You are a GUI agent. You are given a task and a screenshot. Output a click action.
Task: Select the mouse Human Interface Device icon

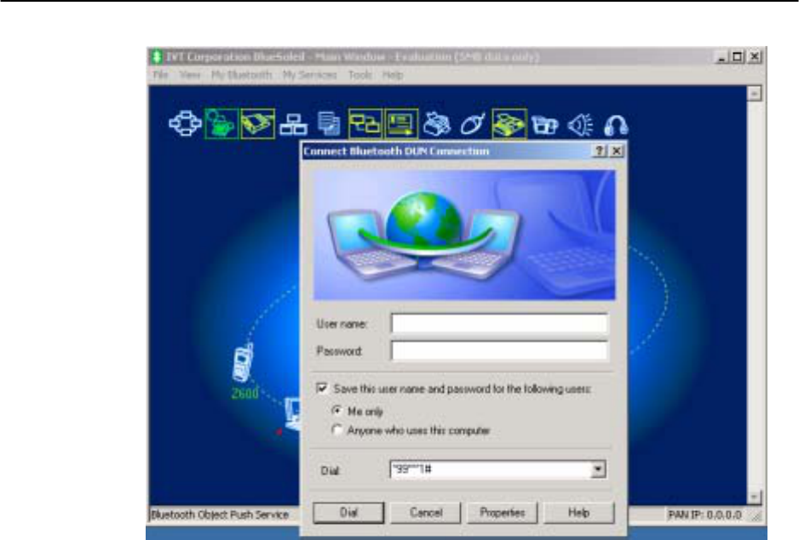pos(473,123)
